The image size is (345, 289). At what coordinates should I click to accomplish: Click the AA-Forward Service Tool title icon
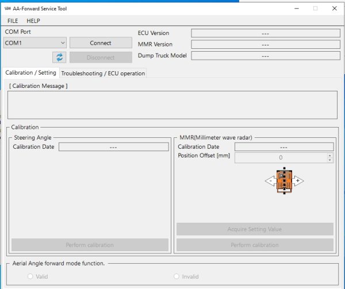point(7,9)
